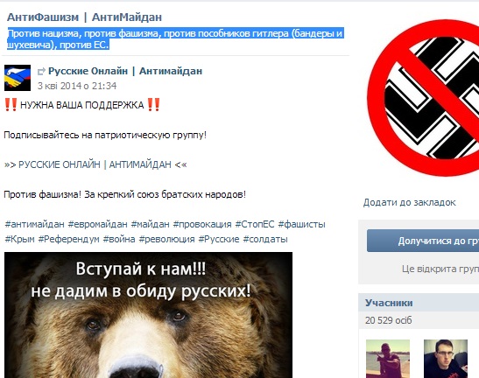Follow the РУССКИЕ ОНЛАЙН | АНТИМАЙДАН link in the post
This screenshot has width=479, height=378.
pyautogui.click(x=95, y=164)
